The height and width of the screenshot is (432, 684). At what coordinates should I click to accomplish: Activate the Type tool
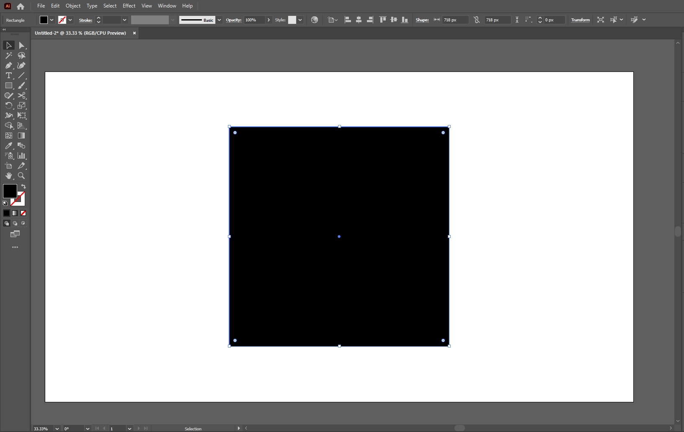(x=8, y=75)
